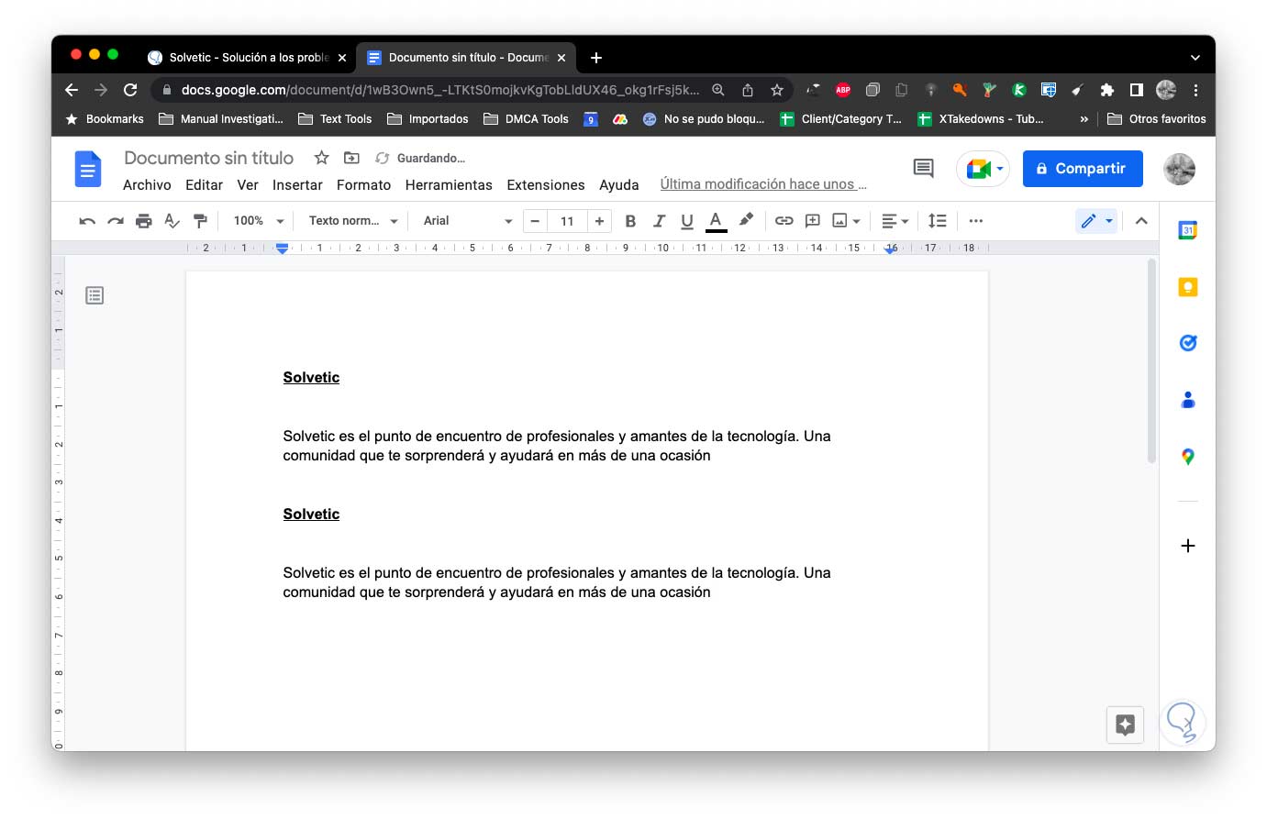This screenshot has height=819, width=1267.
Task: Click the Última modificación link
Action: point(763,184)
